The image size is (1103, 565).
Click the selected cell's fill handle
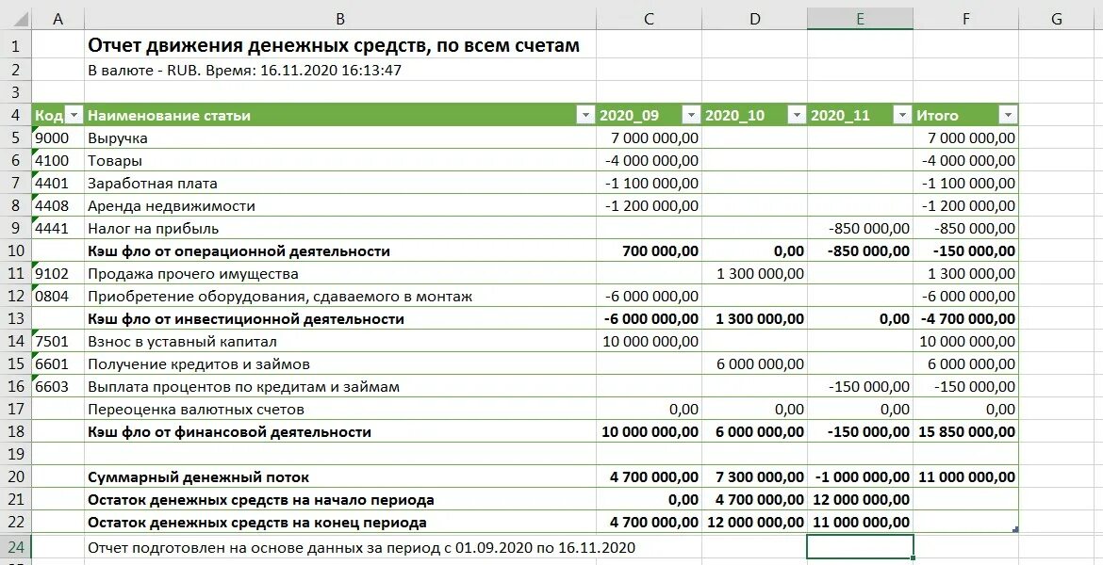click(x=914, y=558)
